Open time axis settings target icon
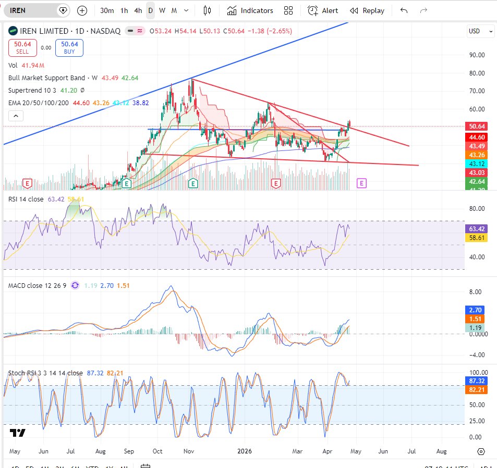 (x=481, y=451)
